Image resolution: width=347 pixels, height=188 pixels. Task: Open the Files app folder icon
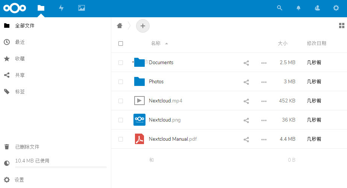coord(41,8)
